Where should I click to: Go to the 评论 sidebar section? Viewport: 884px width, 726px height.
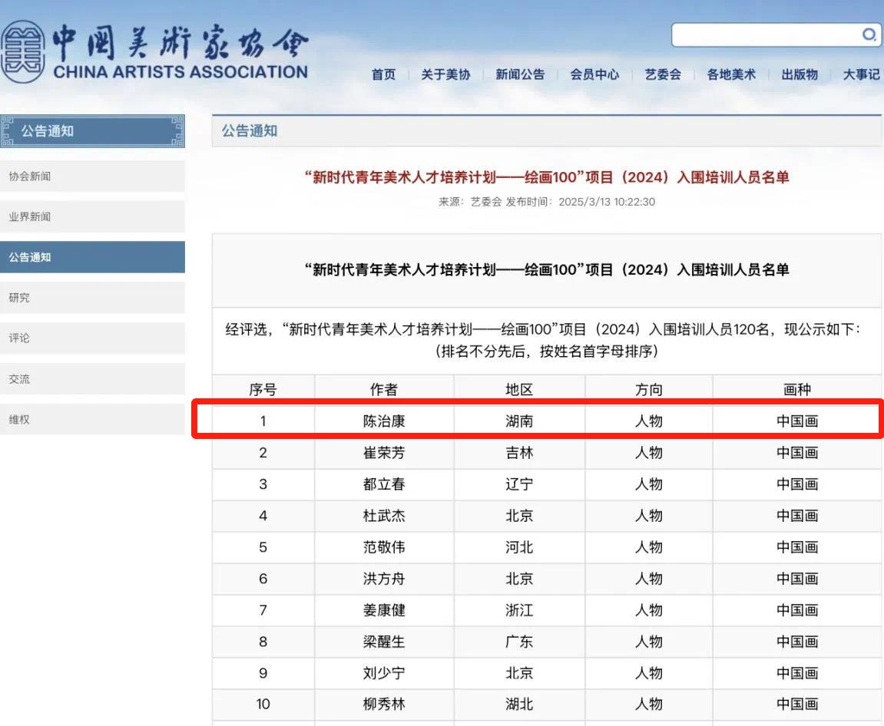[92, 338]
